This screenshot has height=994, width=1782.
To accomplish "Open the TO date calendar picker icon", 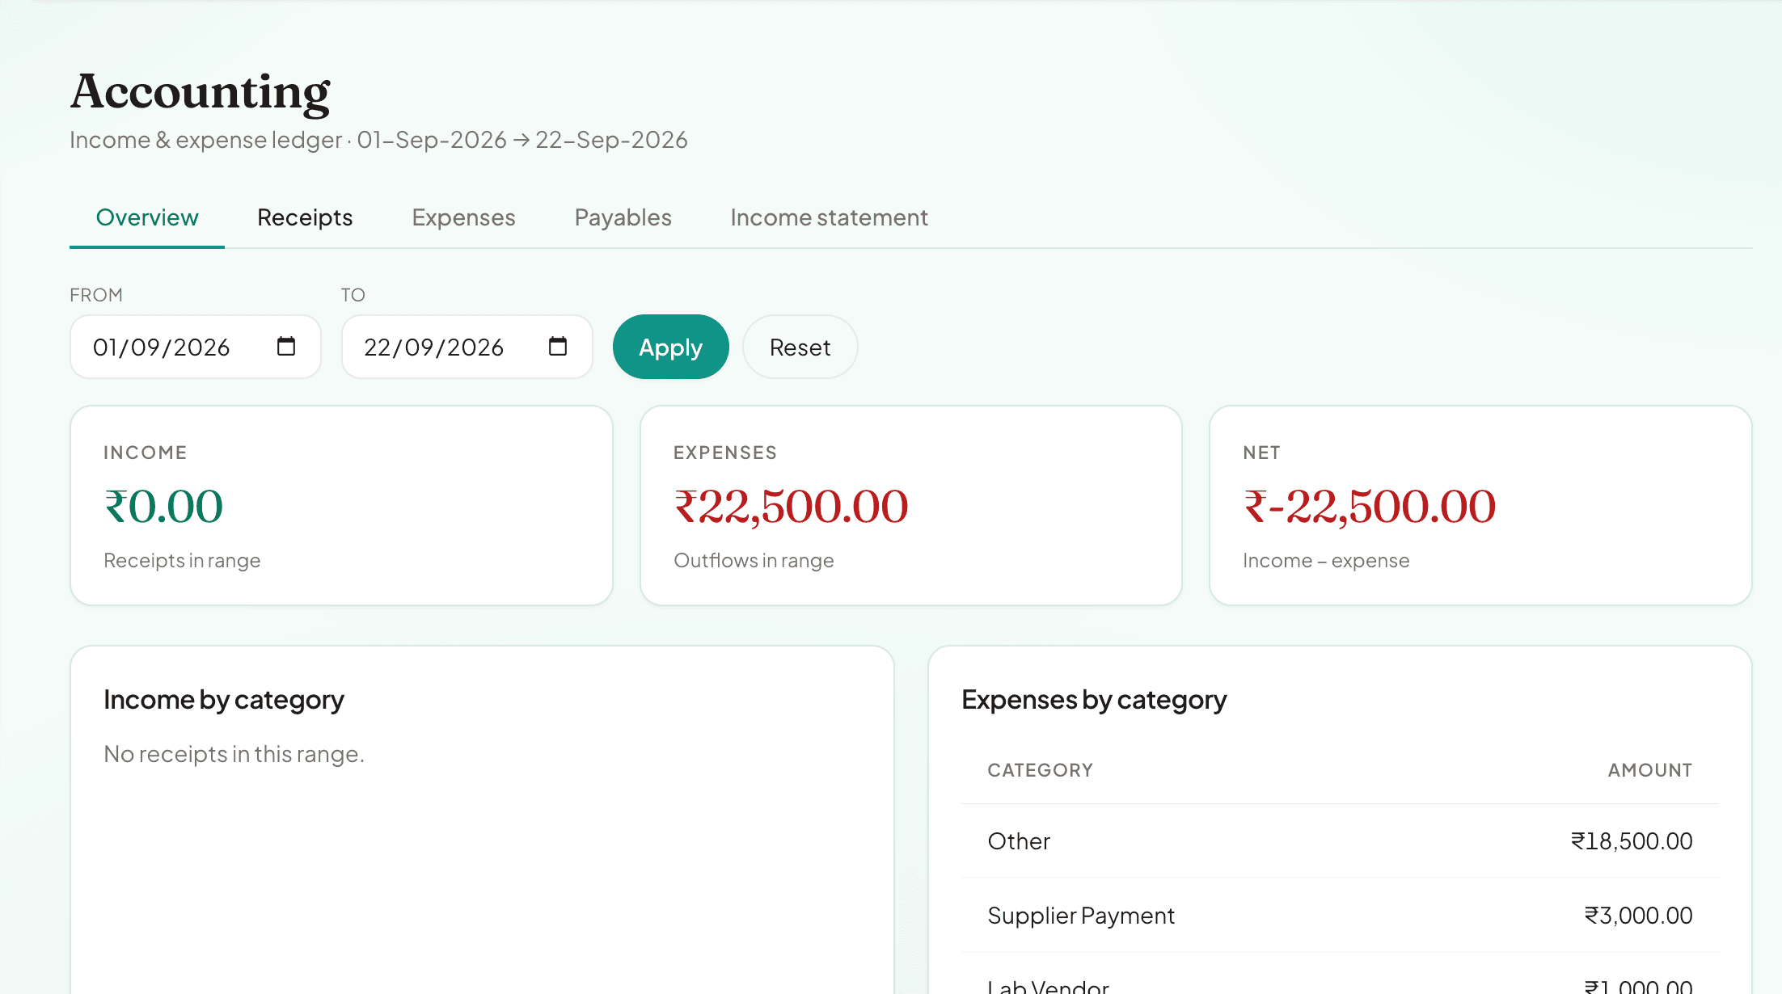I will (x=558, y=347).
